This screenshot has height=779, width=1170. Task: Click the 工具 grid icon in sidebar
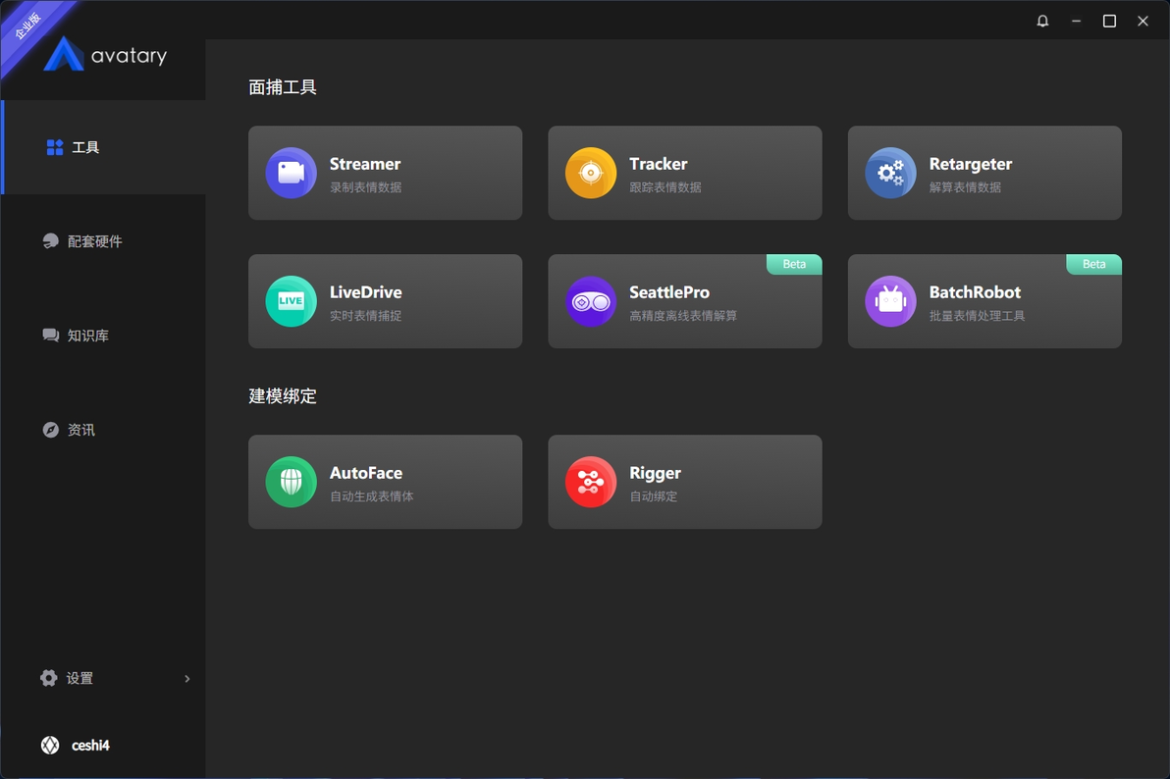tap(54, 148)
